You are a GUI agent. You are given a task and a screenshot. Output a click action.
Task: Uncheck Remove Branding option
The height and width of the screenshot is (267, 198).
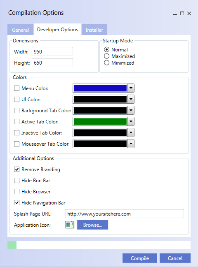[16, 169]
